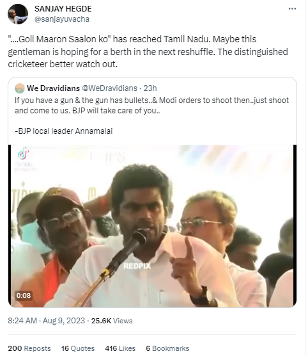View the 200 Reposts list

(x=29, y=348)
